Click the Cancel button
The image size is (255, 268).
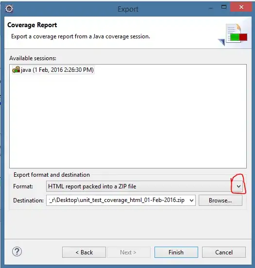[224, 252]
